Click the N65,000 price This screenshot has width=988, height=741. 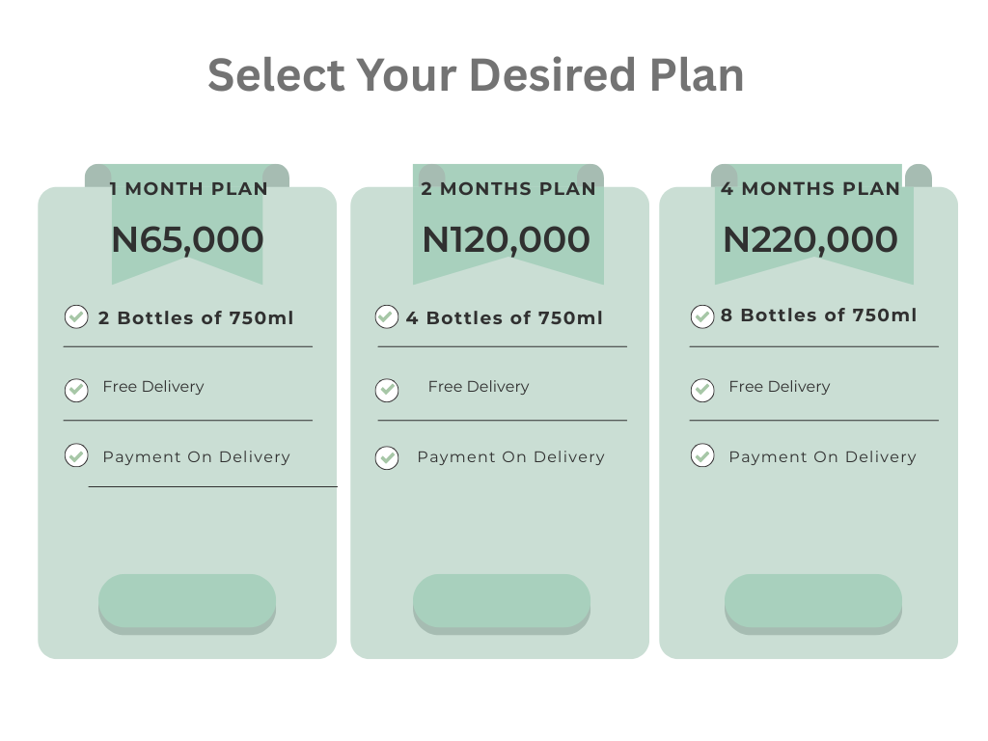[187, 240]
